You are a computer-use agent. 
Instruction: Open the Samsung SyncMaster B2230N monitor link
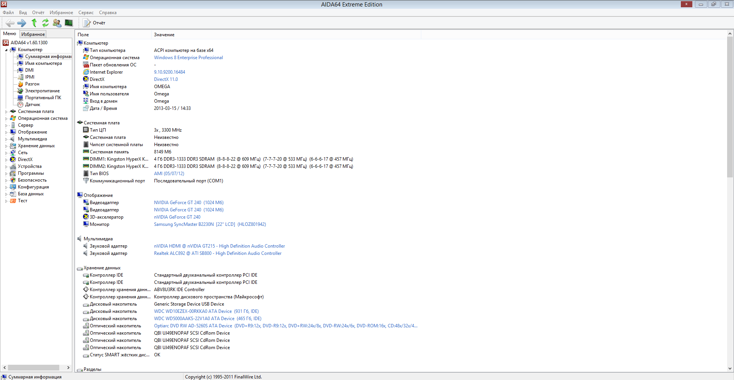[210, 224]
